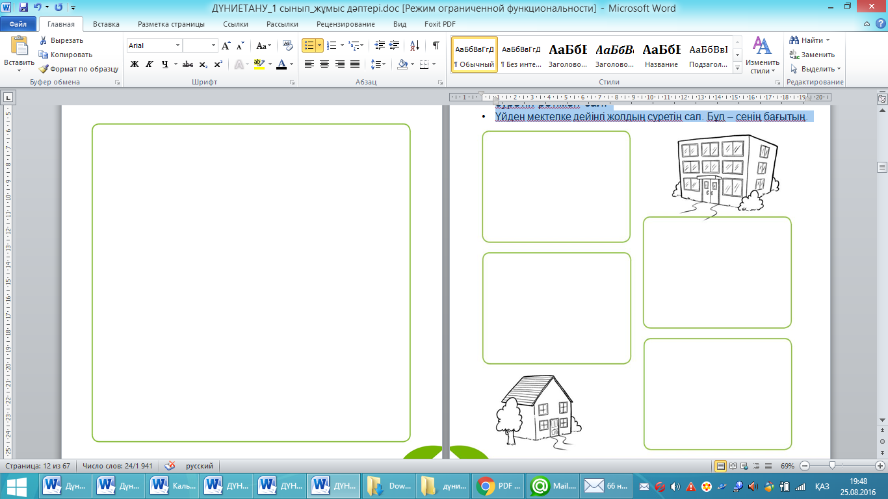Expand underline style dropdown arrow
Viewport: 888px width, 499px height.
176,64
